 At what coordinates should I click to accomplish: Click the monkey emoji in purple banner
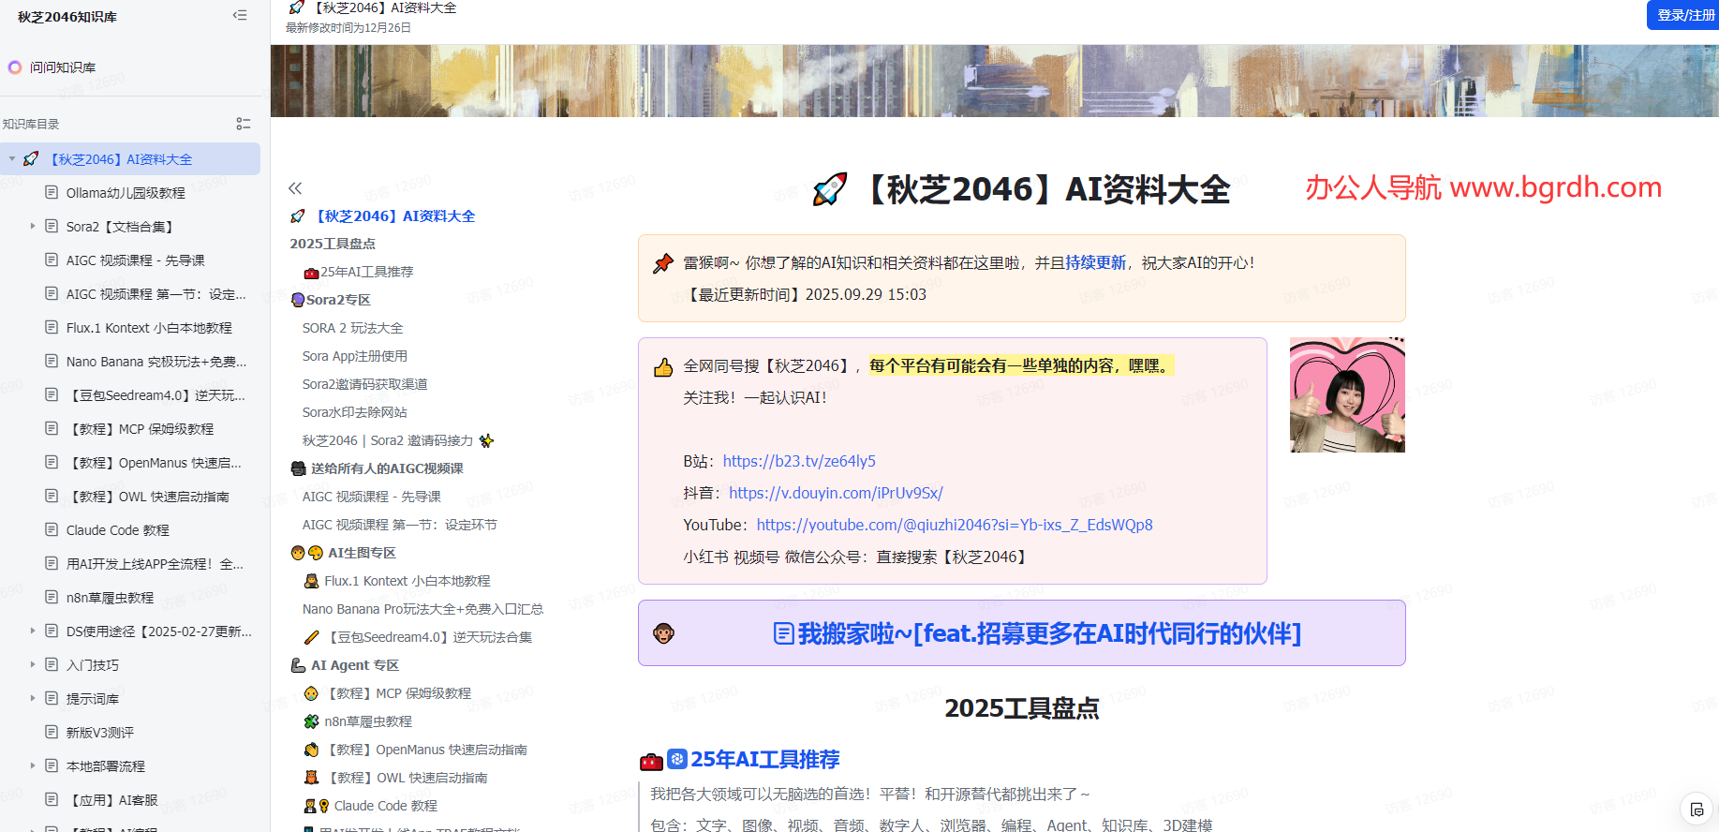click(x=663, y=633)
